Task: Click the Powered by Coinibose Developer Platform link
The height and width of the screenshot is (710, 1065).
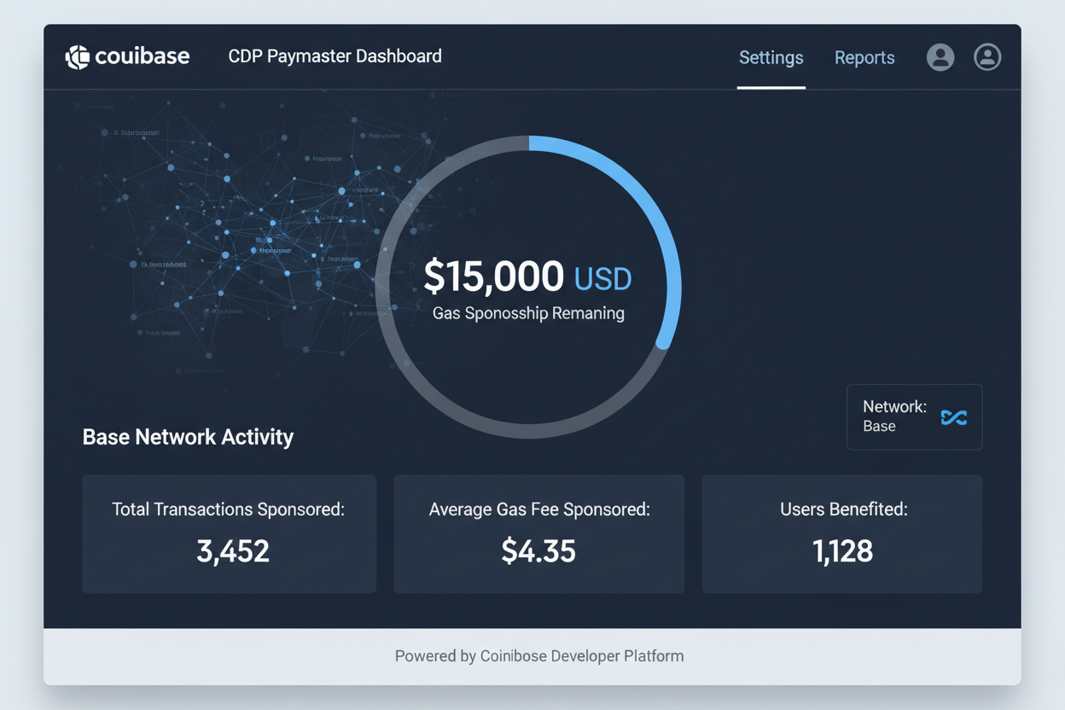Action: coord(539,655)
